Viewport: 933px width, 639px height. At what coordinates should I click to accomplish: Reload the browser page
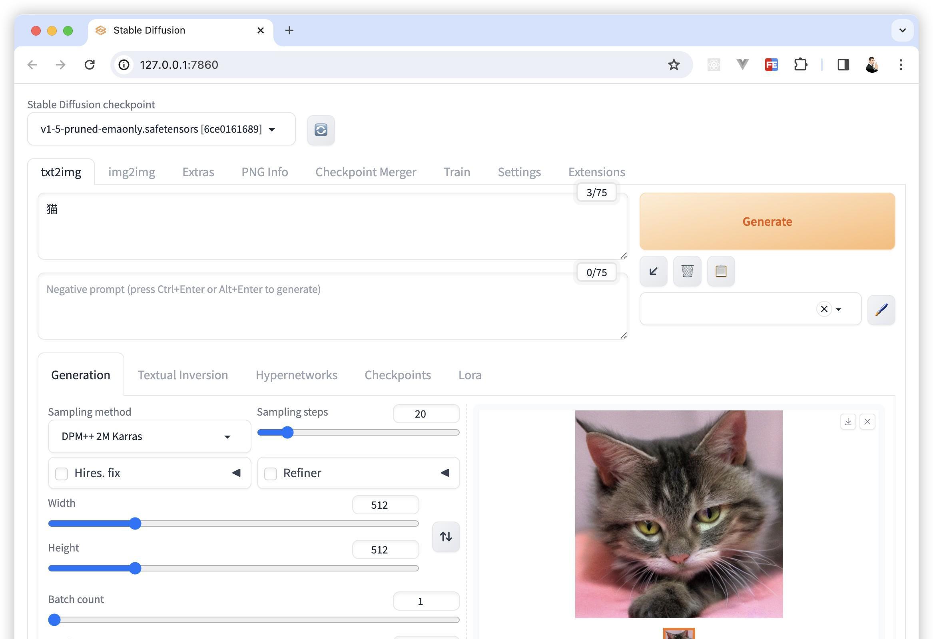90,65
